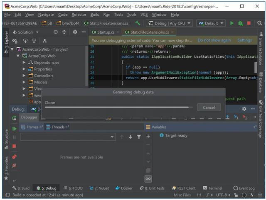Open the VCS menu

(144, 15)
